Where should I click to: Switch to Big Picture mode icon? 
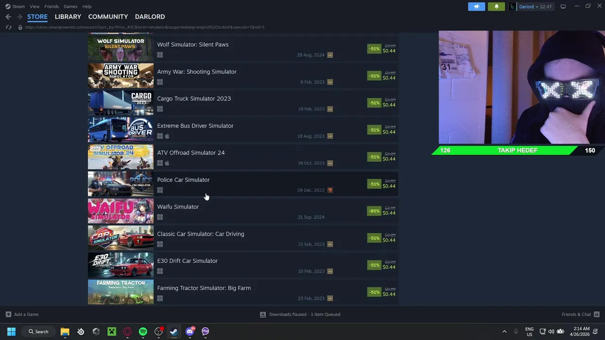563,7
